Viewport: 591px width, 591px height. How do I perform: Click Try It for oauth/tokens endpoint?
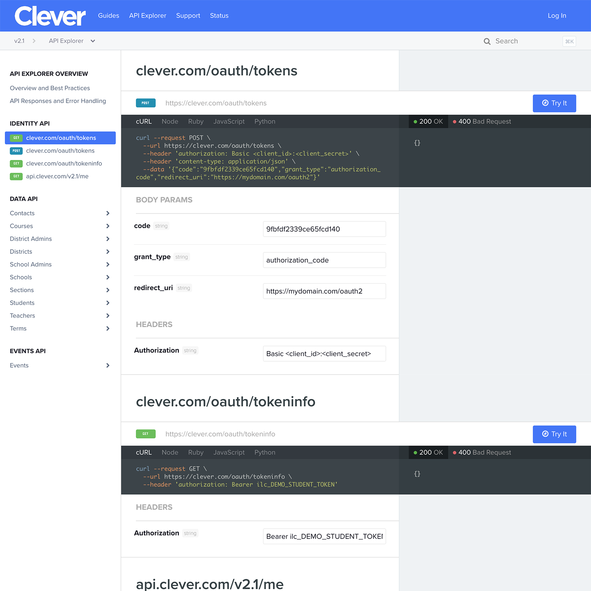[554, 103]
